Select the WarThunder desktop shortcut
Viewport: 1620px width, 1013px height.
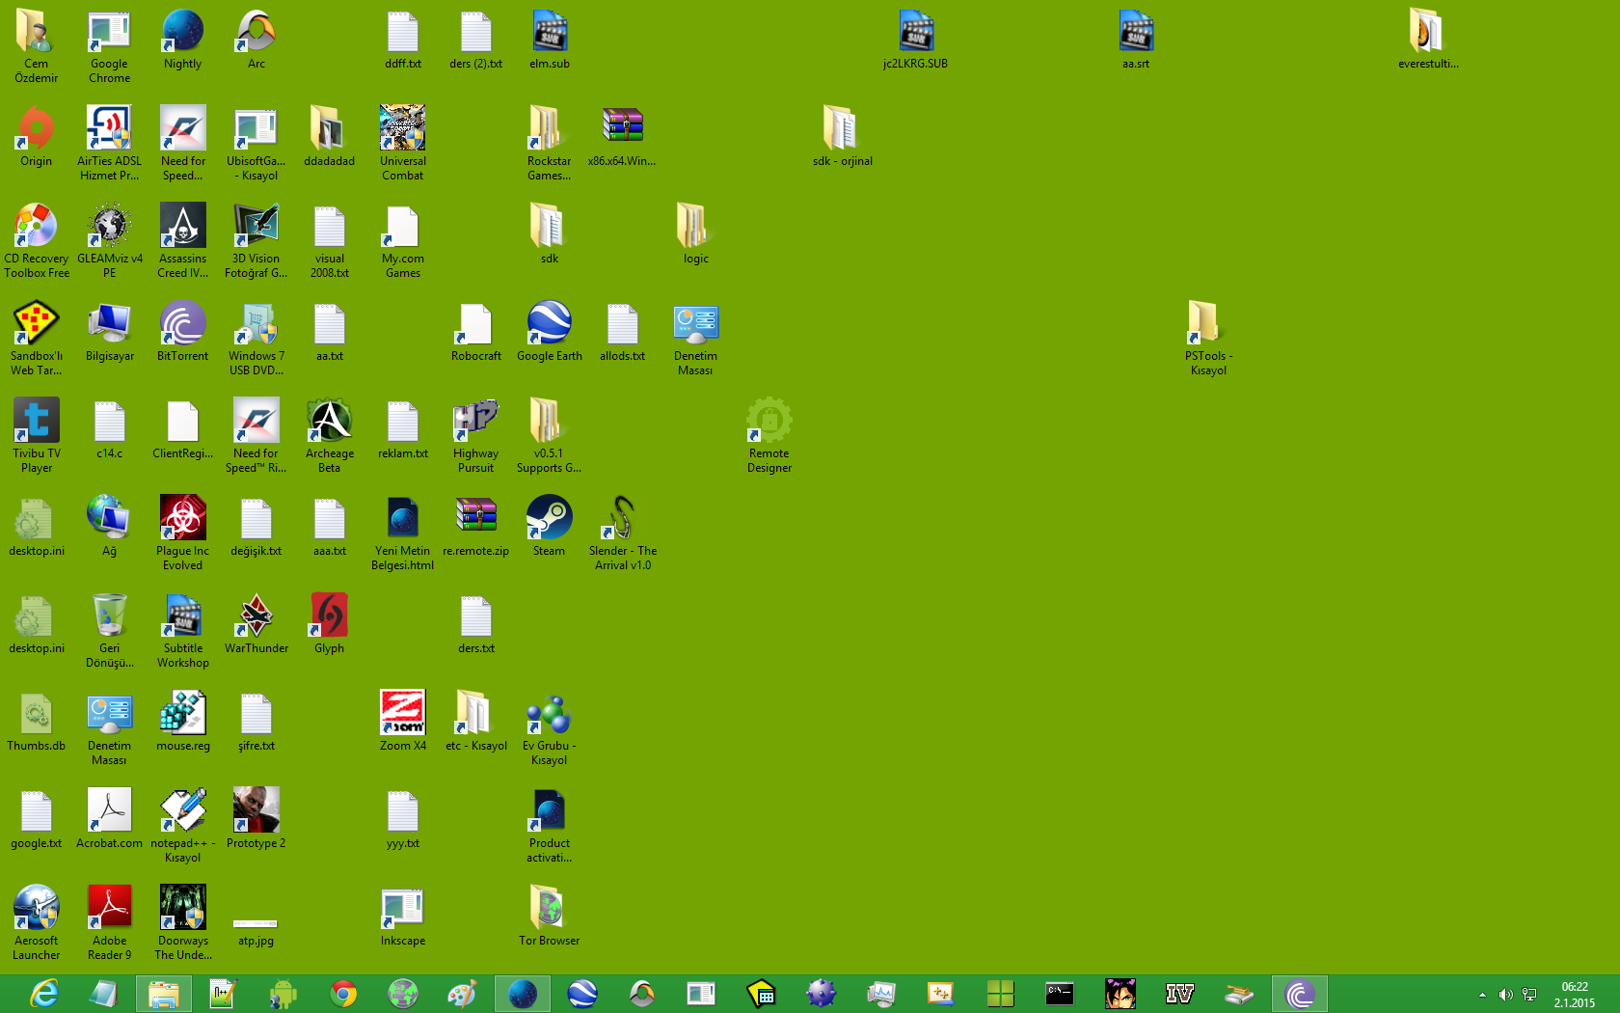pyautogui.click(x=256, y=624)
